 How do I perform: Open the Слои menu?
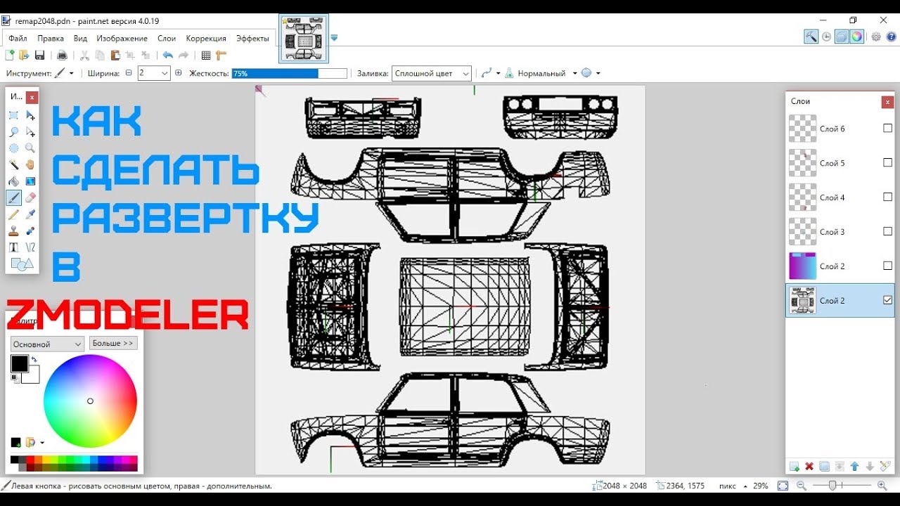(167, 39)
